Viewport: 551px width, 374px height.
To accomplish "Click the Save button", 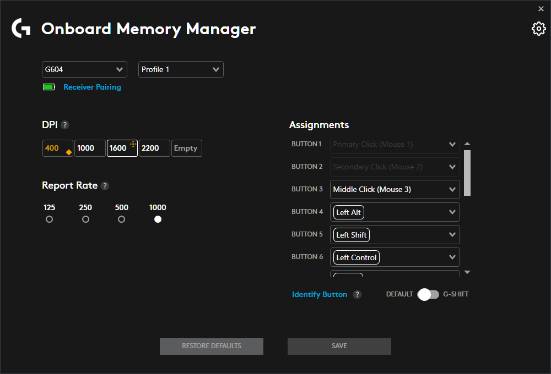I will click(x=339, y=346).
